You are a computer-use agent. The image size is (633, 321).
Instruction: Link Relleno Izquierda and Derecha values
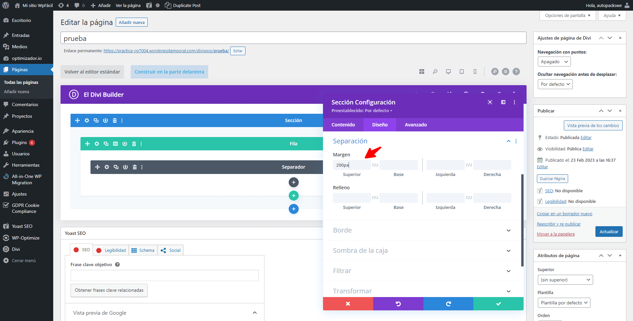(469, 198)
